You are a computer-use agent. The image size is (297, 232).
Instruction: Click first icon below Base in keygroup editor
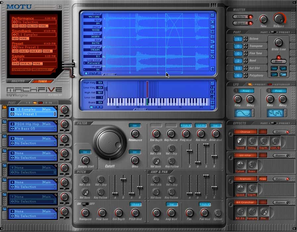(x=91, y=107)
